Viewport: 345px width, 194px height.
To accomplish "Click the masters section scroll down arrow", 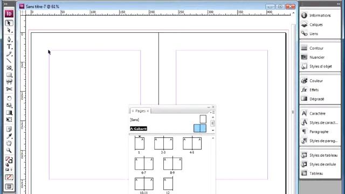I will click(213, 130).
